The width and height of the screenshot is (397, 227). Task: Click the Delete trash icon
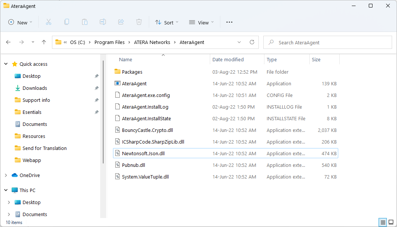139,22
